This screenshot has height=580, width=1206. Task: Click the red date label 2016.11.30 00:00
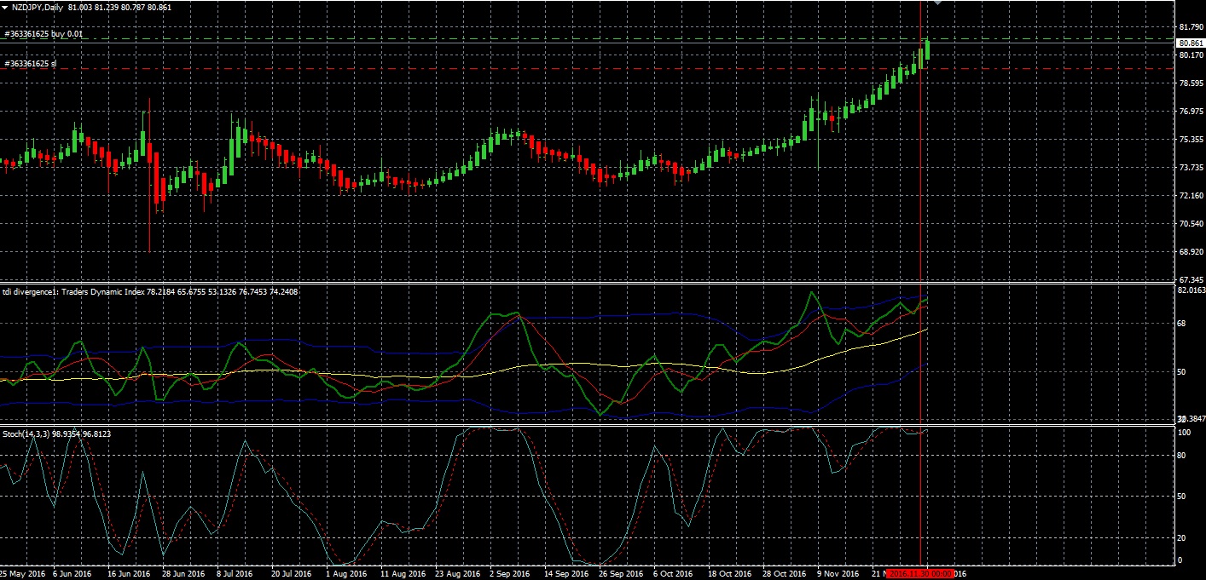tap(920, 574)
